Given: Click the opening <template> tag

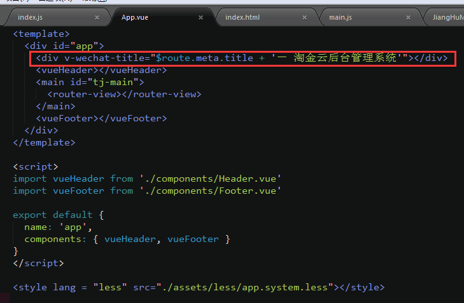Looking at the screenshot, I should [41, 34].
